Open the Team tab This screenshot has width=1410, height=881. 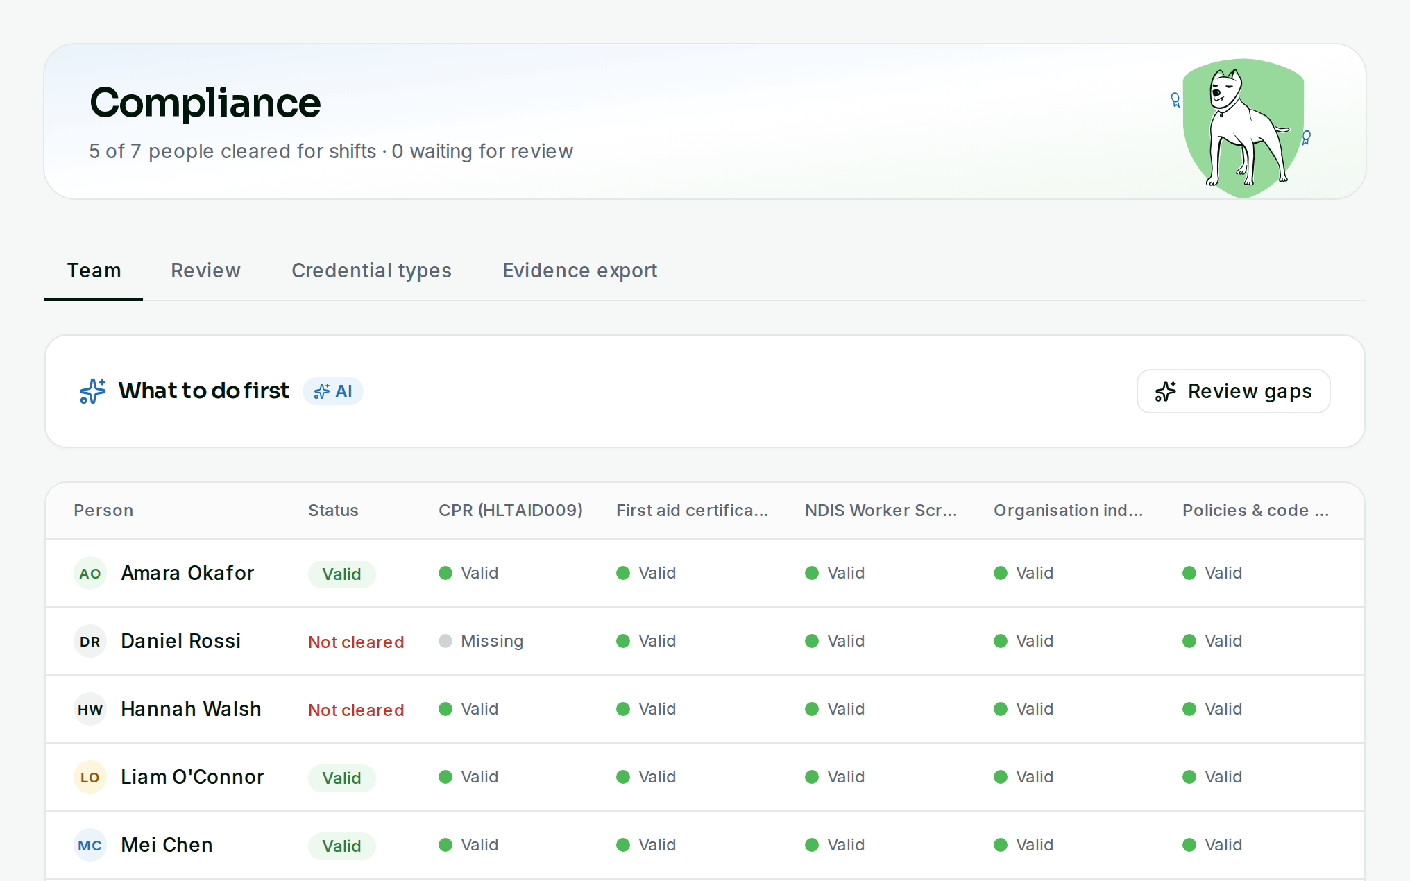tap(94, 271)
